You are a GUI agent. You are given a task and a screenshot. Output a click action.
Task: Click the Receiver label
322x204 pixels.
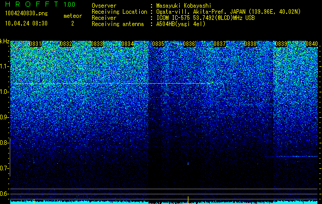point(104,18)
